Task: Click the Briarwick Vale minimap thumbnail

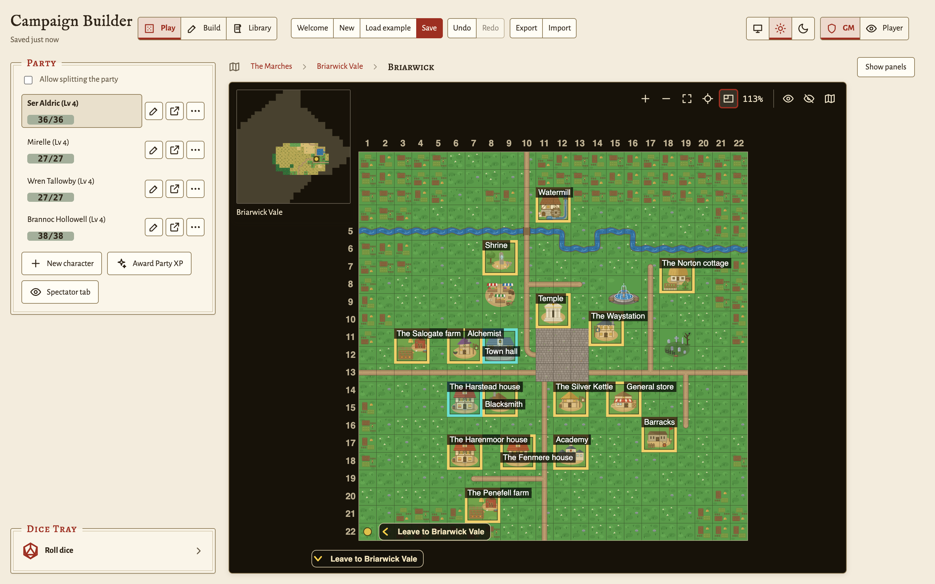Action: pos(293,147)
